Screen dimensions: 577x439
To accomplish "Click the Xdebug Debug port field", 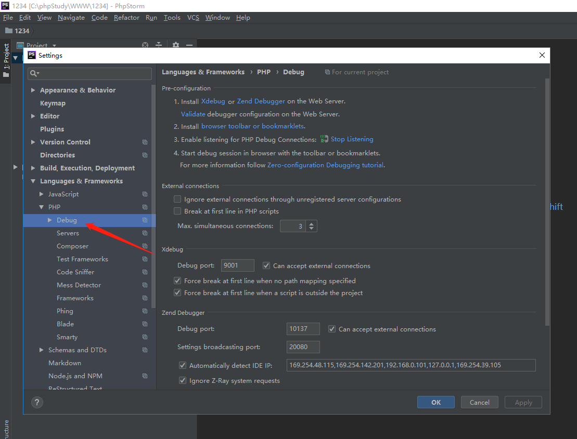I will tap(238, 265).
